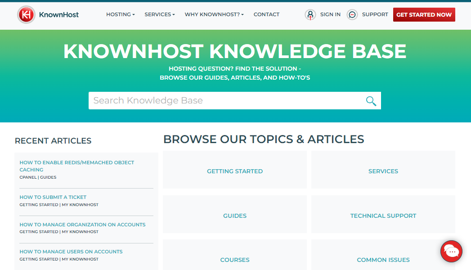Open the Getting Started topic card
This screenshot has width=471, height=270.
point(234,170)
